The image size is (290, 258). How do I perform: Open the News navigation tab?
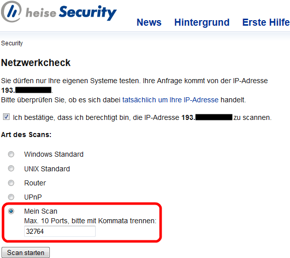click(x=149, y=22)
